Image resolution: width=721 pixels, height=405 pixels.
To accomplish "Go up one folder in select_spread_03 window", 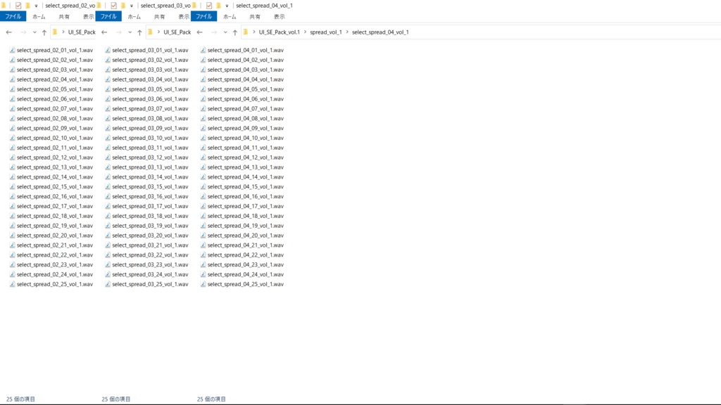I will [x=139, y=32].
